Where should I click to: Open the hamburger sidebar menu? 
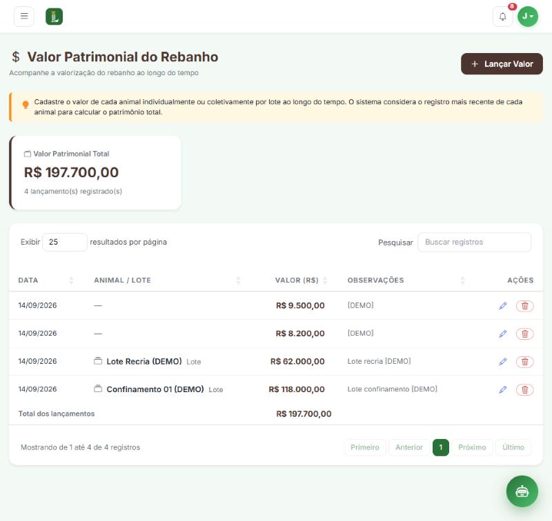pyautogui.click(x=24, y=16)
